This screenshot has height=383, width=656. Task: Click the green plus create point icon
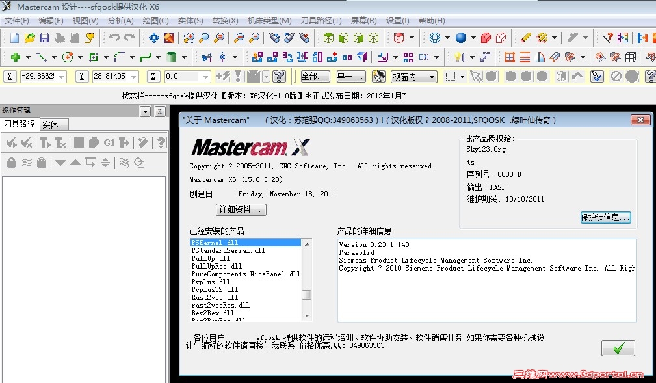tap(16, 57)
